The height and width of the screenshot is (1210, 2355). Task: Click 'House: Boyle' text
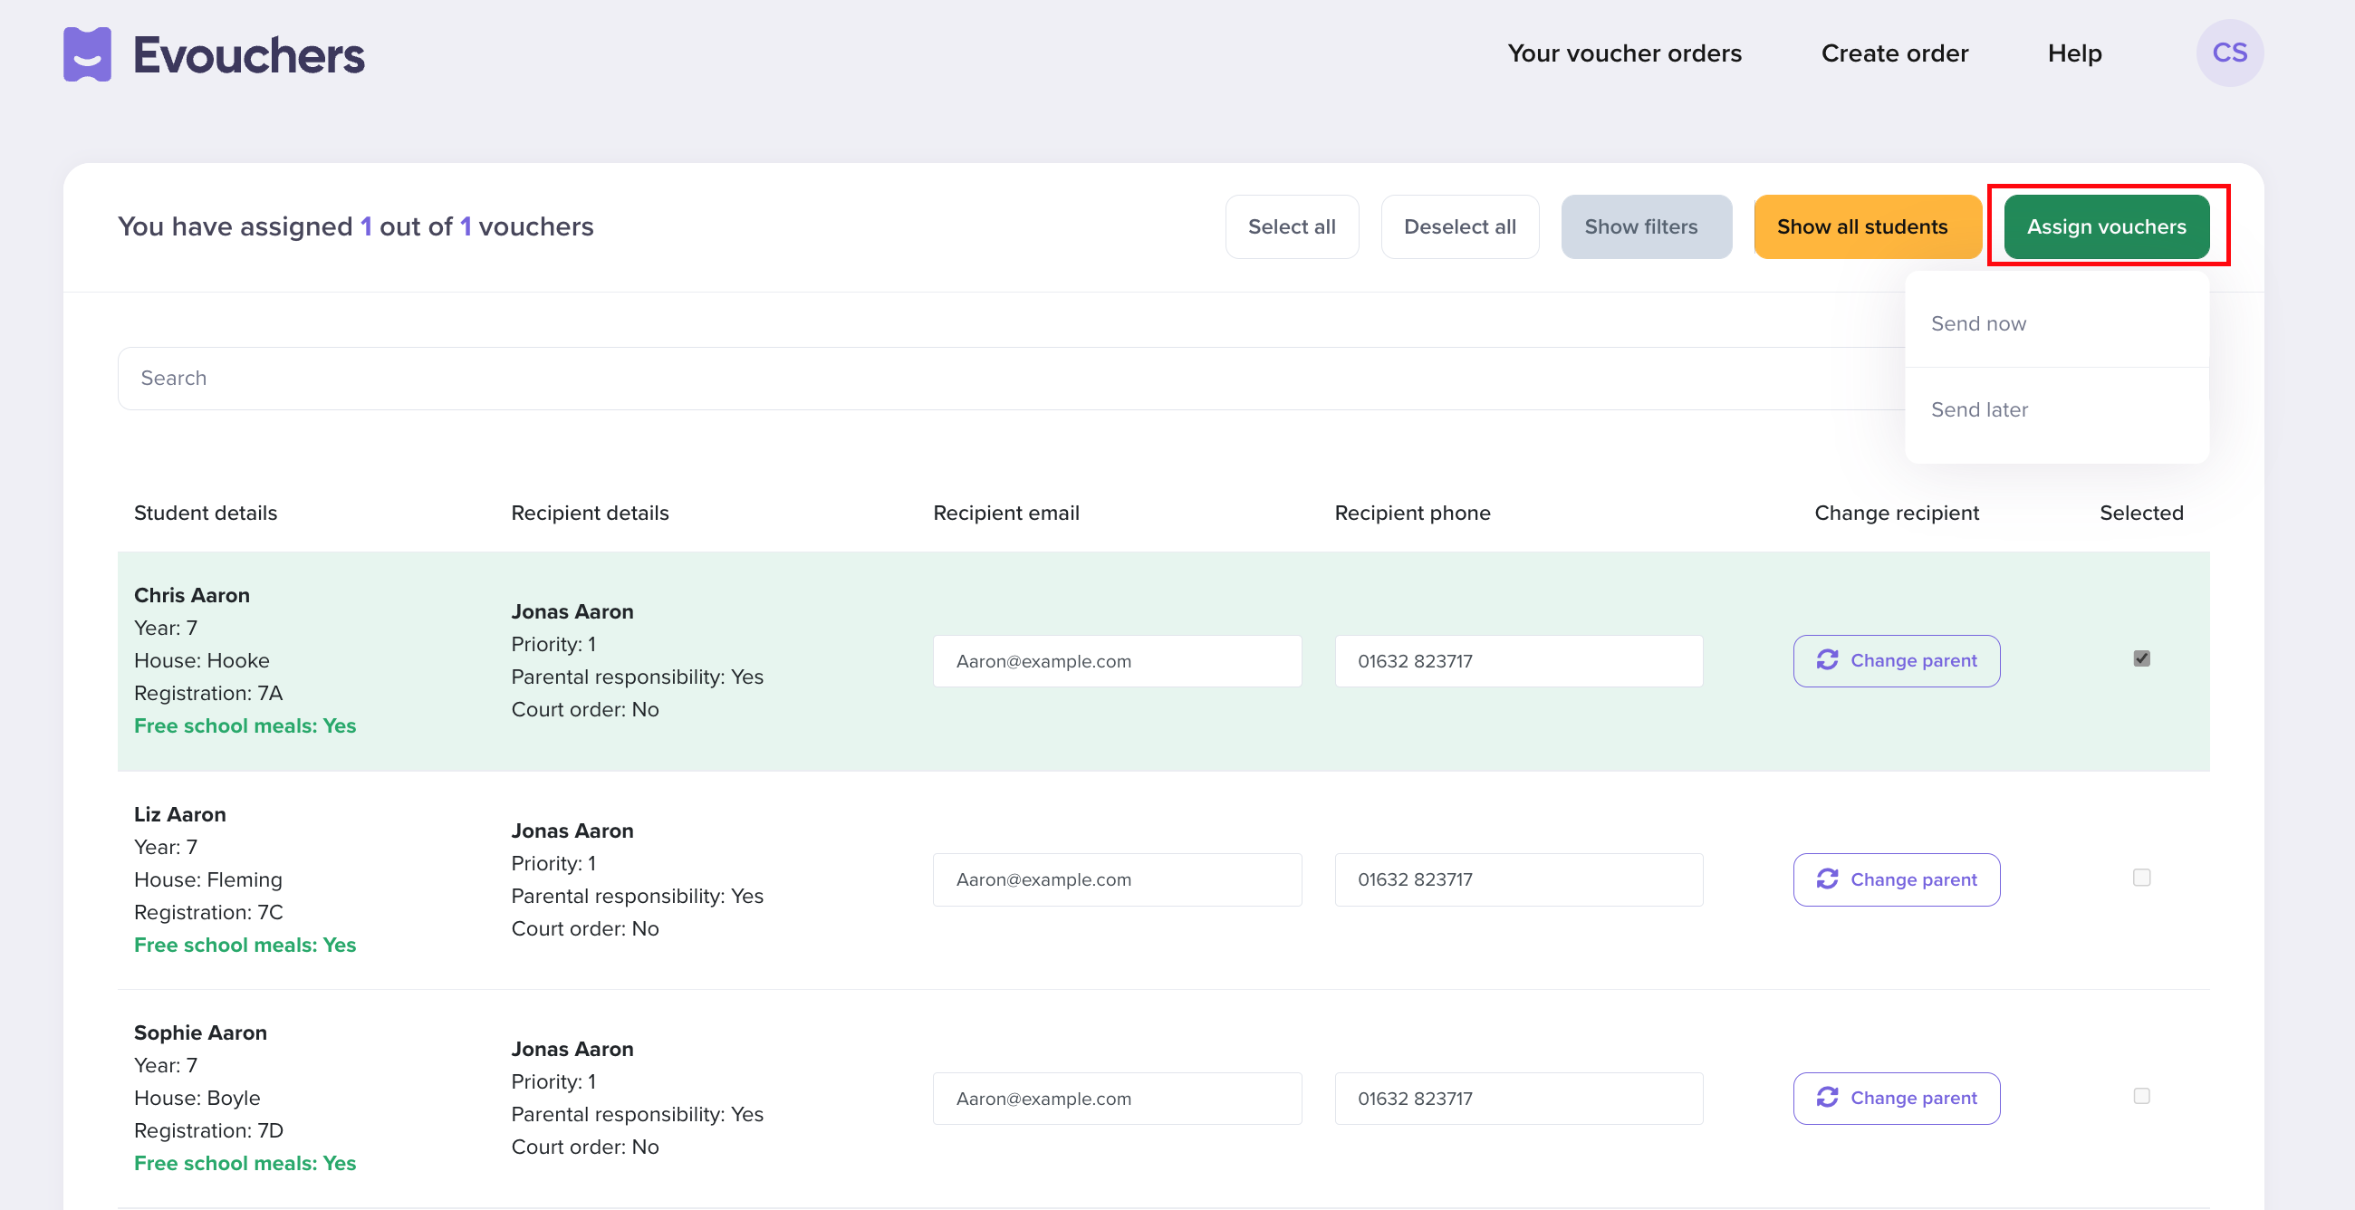coord(197,1098)
